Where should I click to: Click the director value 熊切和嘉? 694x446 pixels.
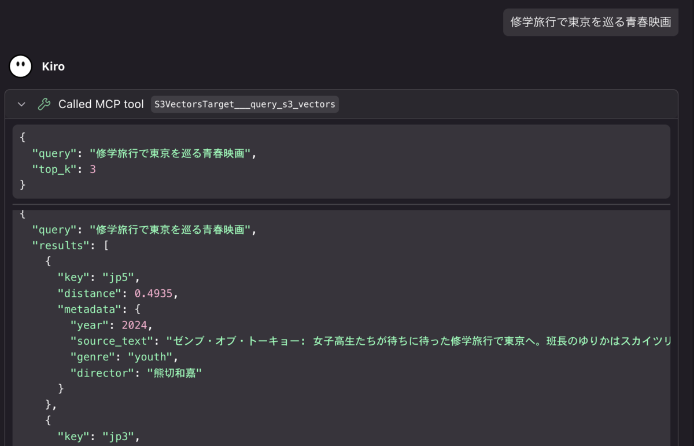174,373
